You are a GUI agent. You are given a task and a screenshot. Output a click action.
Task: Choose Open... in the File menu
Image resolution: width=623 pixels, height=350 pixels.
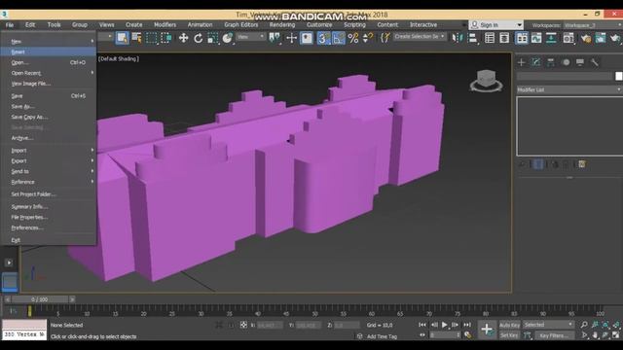tap(48, 62)
